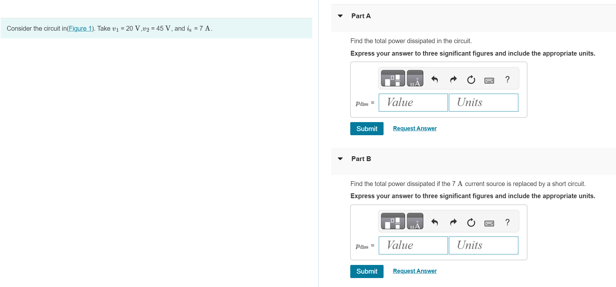Insert Greek symbols in Part B answer box

pos(415,221)
